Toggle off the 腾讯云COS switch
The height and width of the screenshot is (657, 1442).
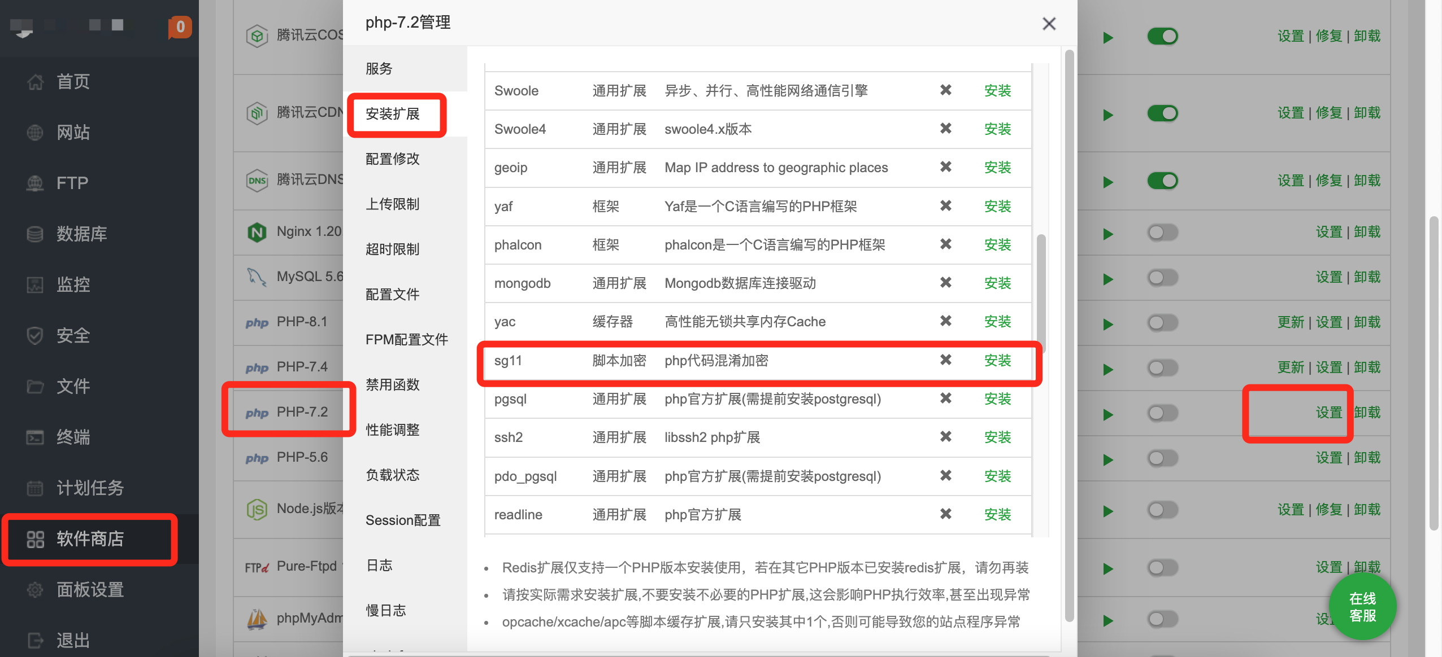point(1162,37)
